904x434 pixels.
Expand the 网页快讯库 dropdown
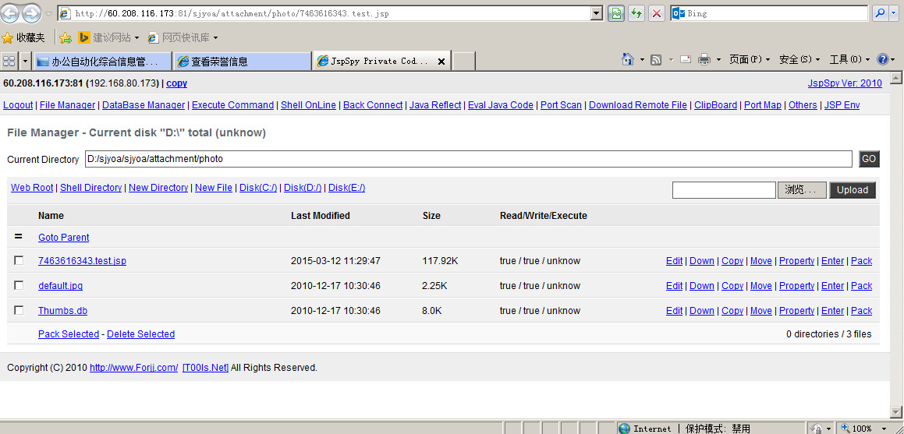215,37
